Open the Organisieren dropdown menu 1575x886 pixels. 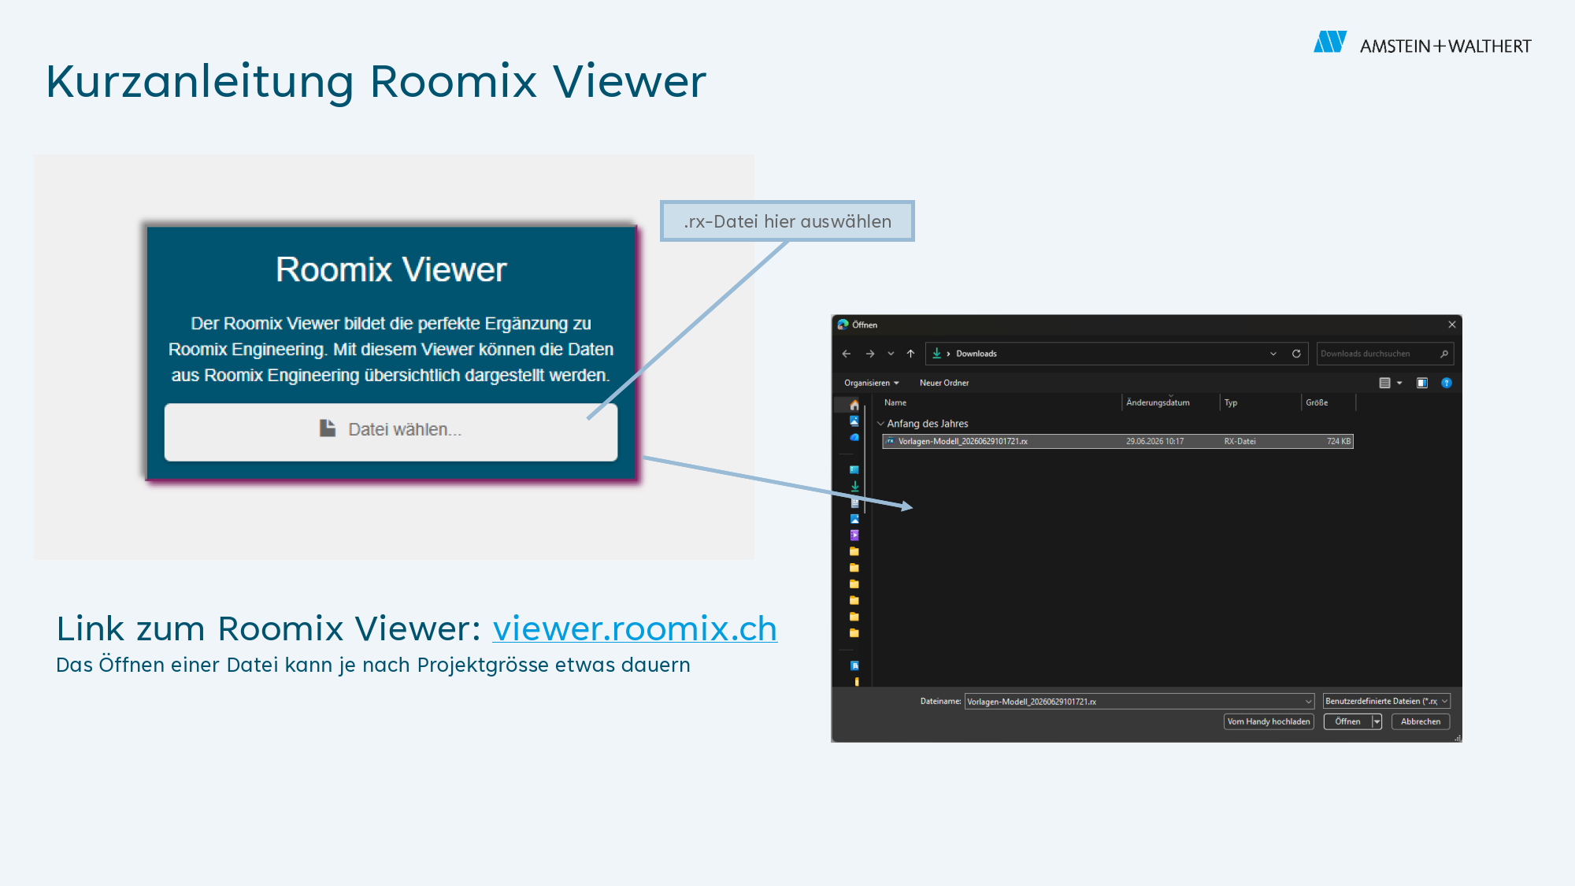click(872, 383)
